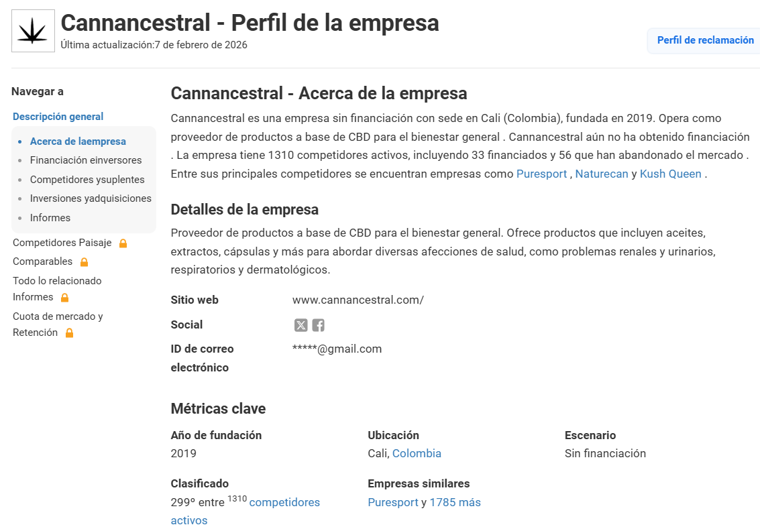Open the Naturecan competitor link
This screenshot has height=531, width=760.
(x=602, y=174)
